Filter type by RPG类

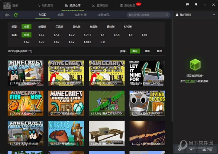coord(128,27)
